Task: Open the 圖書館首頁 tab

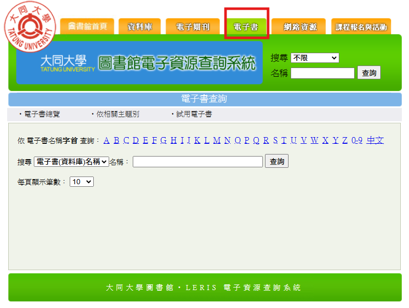Action: pyautogui.click(x=87, y=26)
